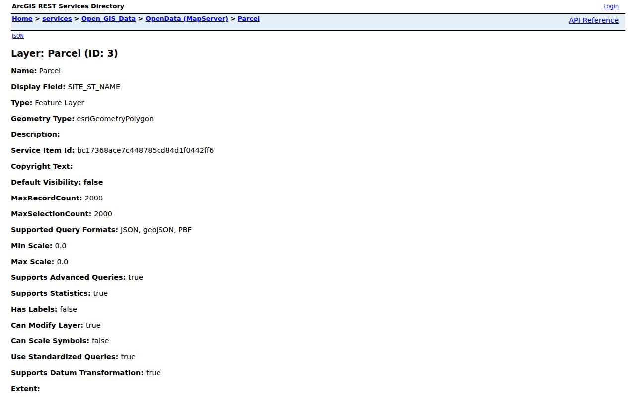Open the Login link
The image size is (636, 397).
pyautogui.click(x=611, y=6)
